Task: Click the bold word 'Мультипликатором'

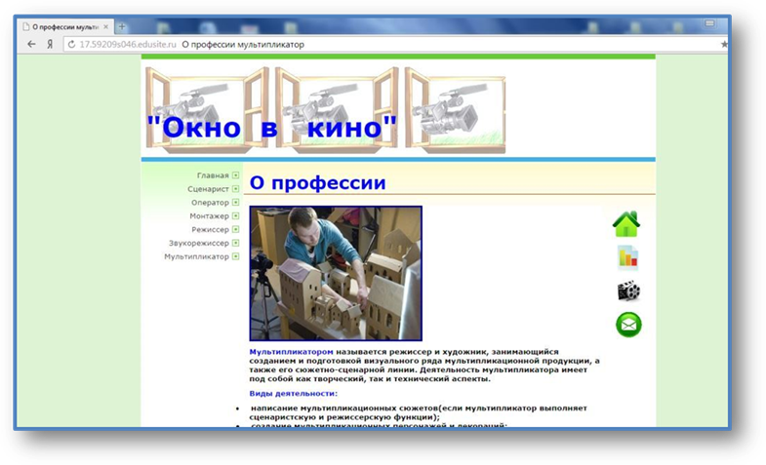Action: pos(291,352)
